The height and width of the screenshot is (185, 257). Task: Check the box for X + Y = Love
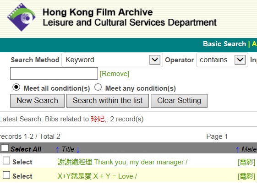coord(6,175)
